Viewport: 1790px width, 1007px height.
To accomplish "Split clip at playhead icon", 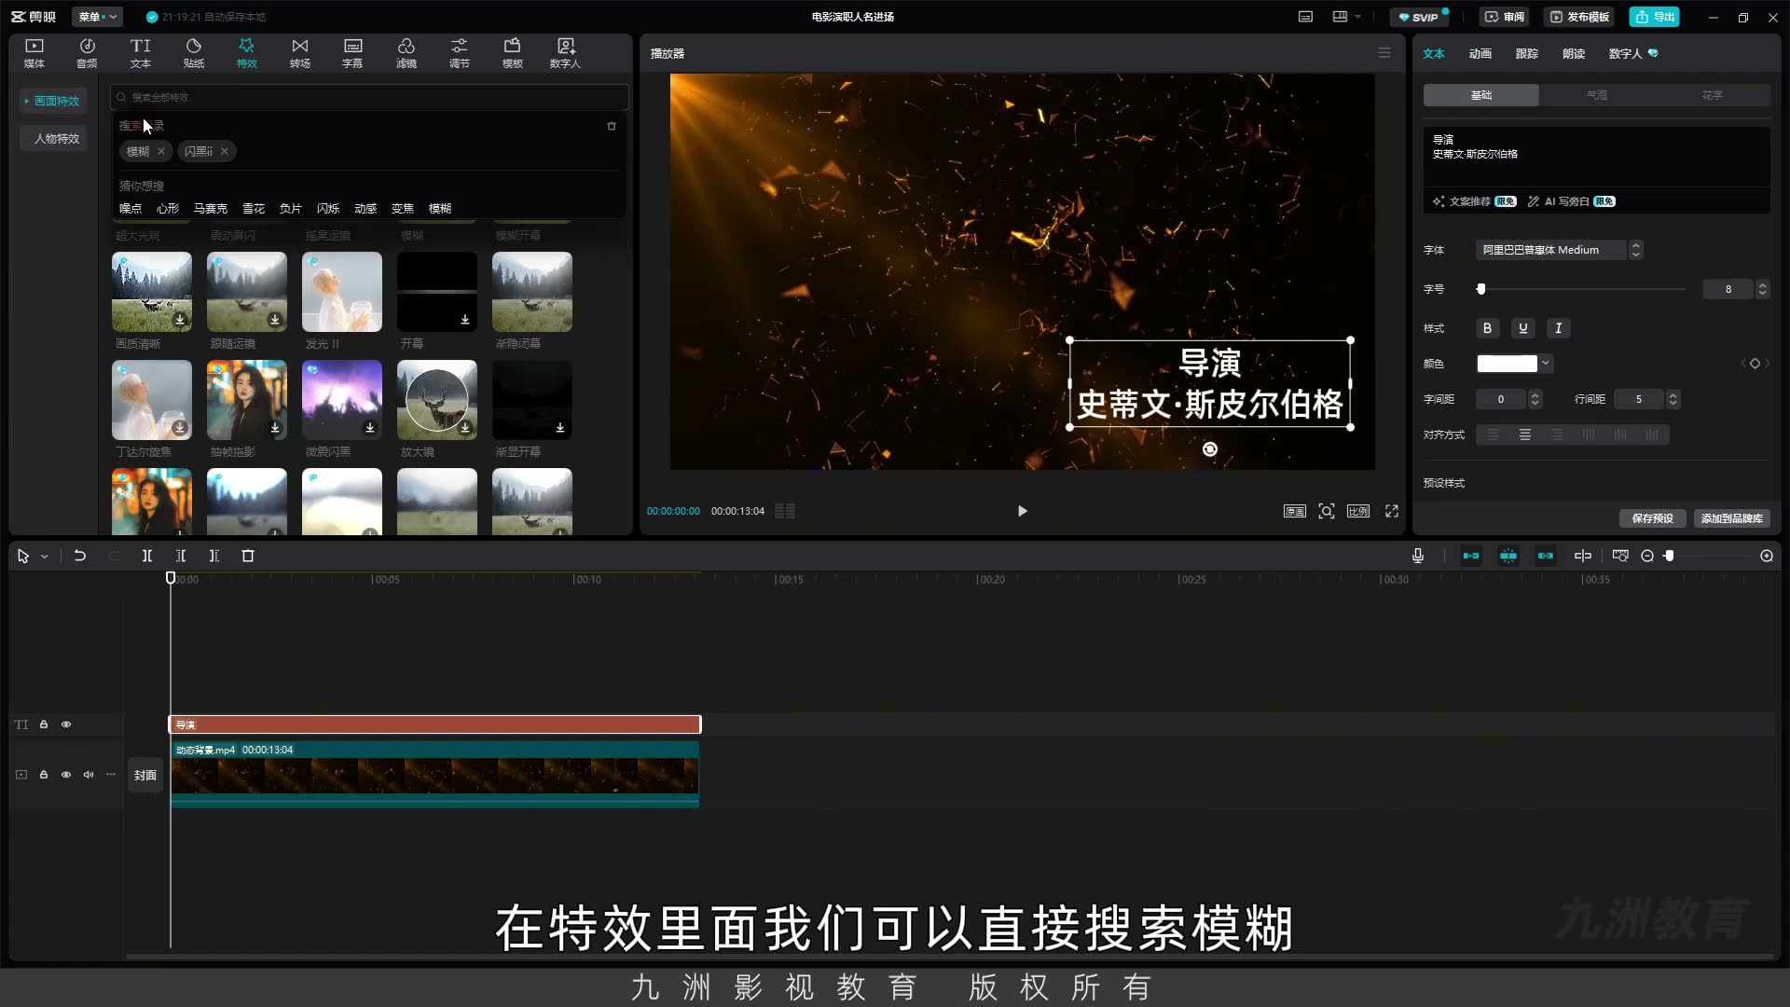I will 147,556.
